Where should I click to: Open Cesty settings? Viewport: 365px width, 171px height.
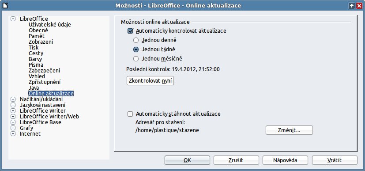[x=36, y=53]
